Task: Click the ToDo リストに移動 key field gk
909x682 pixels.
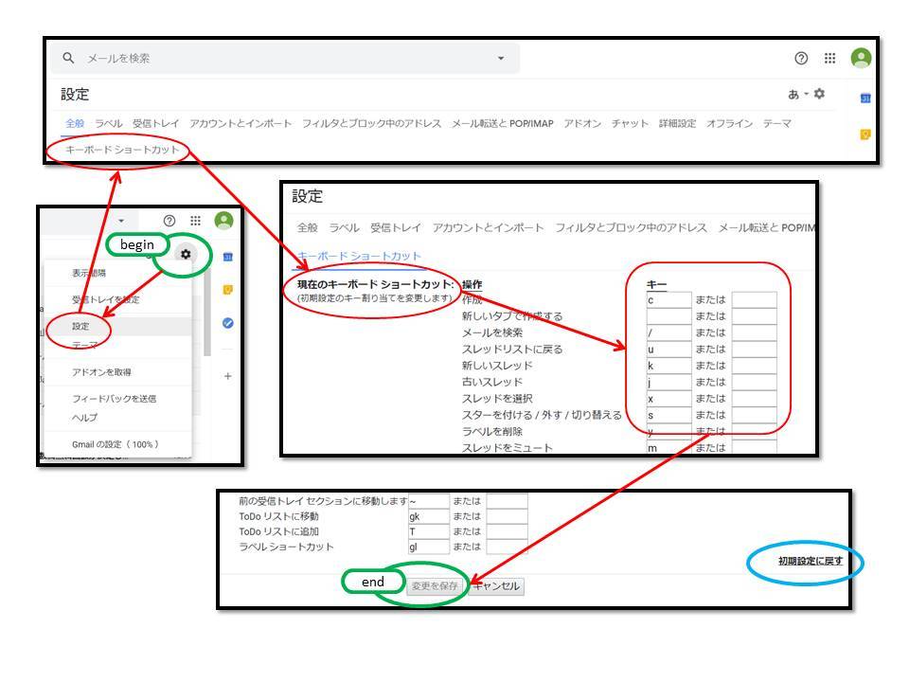Action: click(429, 516)
